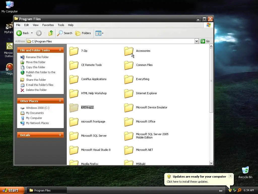Go to My Network Places
This screenshot has width=258, height=194.
[x=37, y=123]
